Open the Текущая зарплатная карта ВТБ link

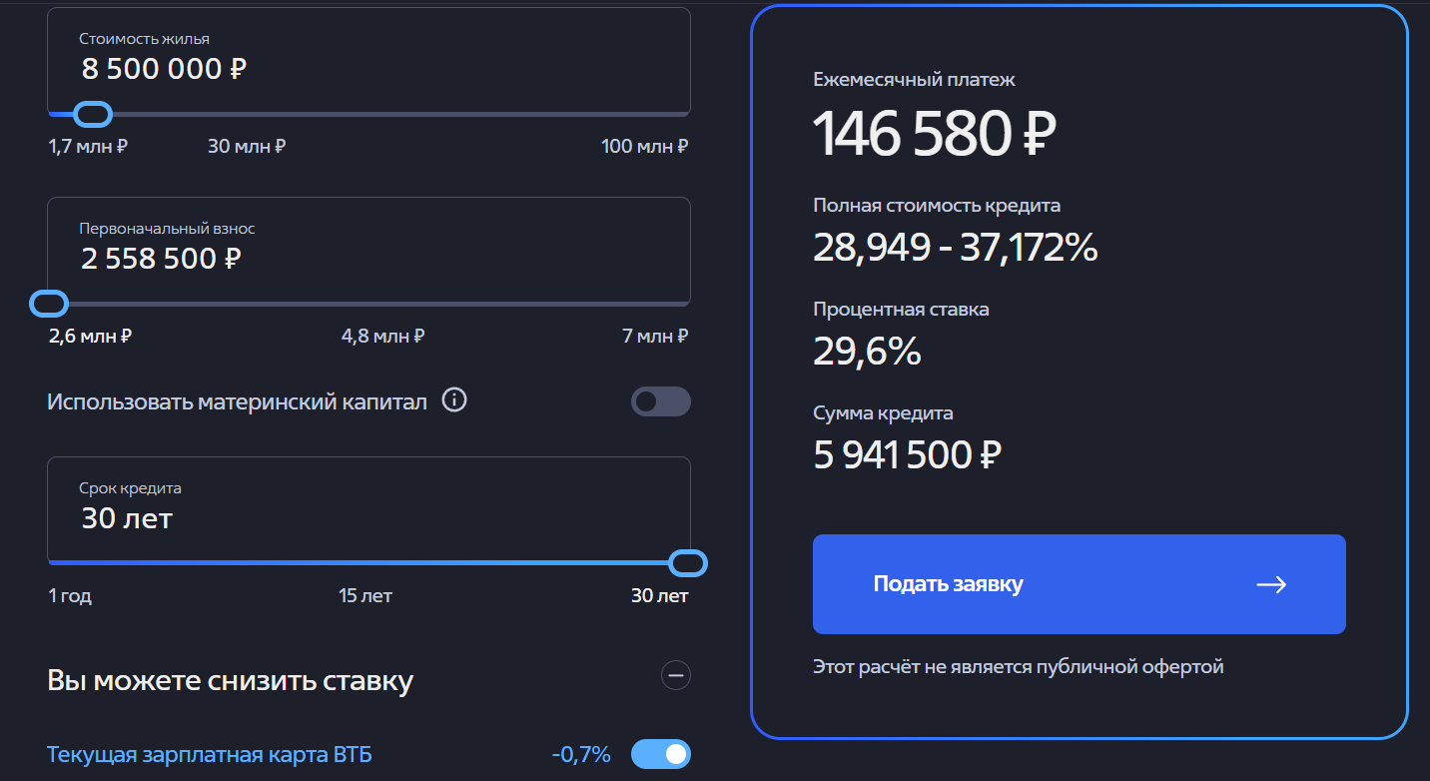(210, 754)
